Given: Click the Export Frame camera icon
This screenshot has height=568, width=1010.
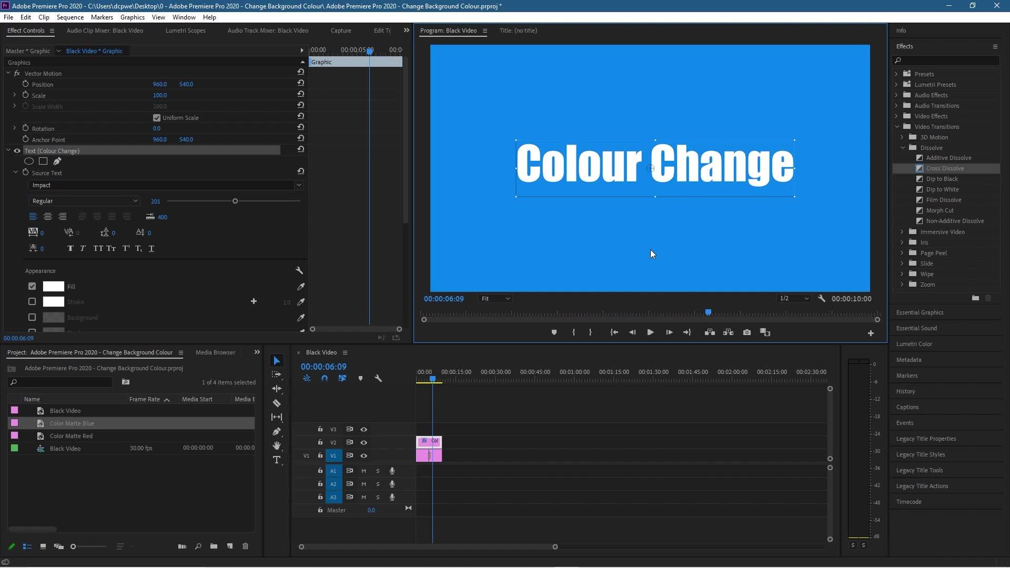Looking at the screenshot, I should coord(746,332).
